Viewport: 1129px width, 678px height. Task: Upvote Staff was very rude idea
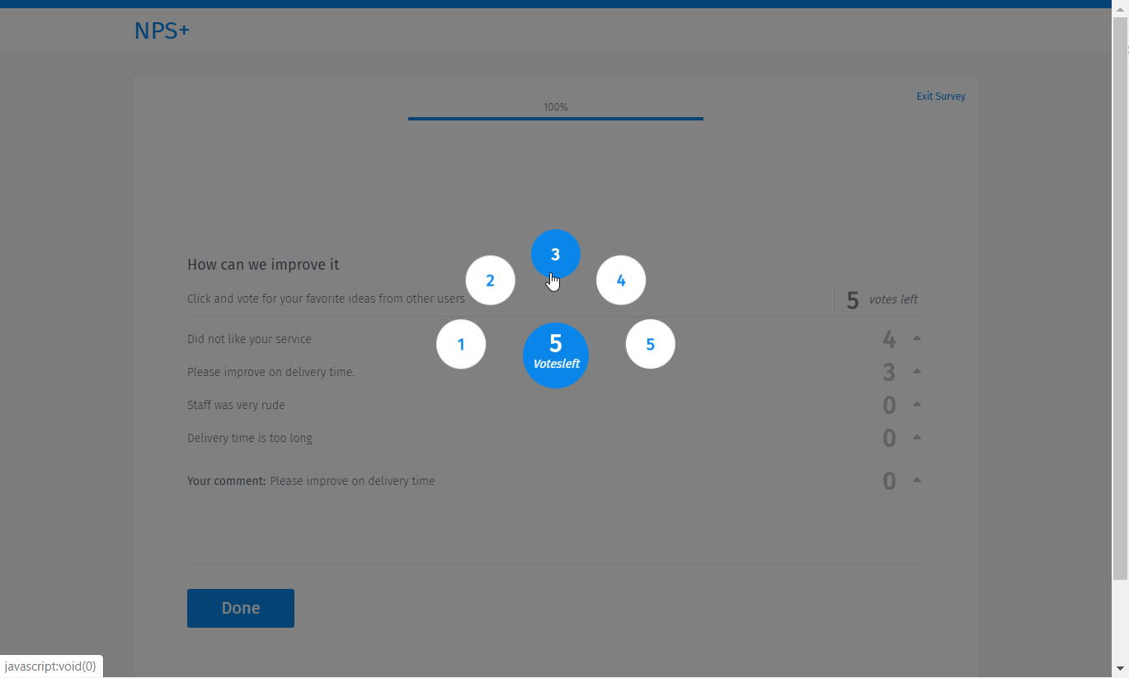(x=915, y=404)
